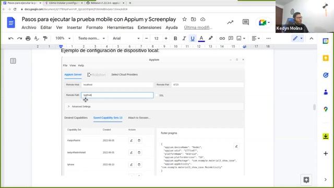
Task: Open the Ayuda menu
Action: coord(172,28)
